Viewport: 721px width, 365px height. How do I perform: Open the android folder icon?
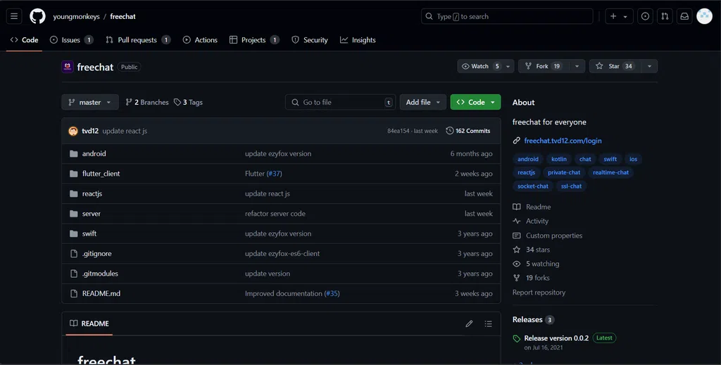point(73,154)
